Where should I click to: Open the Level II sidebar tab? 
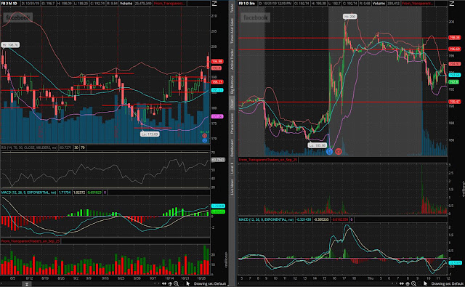pos(232,168)
